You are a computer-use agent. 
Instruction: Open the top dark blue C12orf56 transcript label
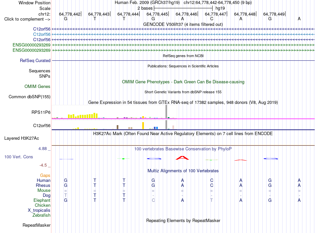coord(42,29)
